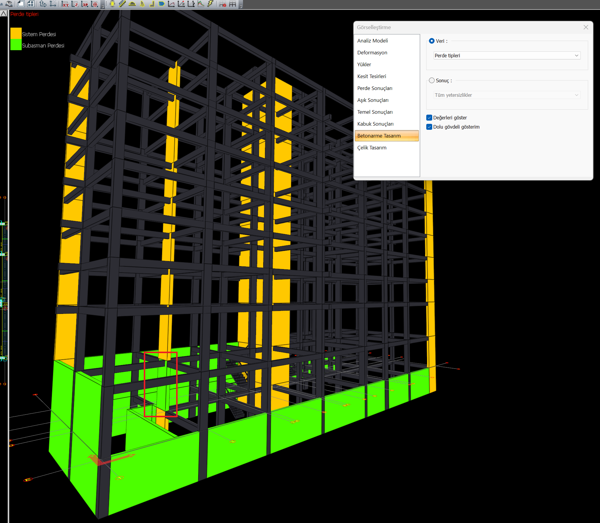Click the Z axis coordinate icon
Image resolution: width=600 pixels, height=523 pixels.
point(75,4)
